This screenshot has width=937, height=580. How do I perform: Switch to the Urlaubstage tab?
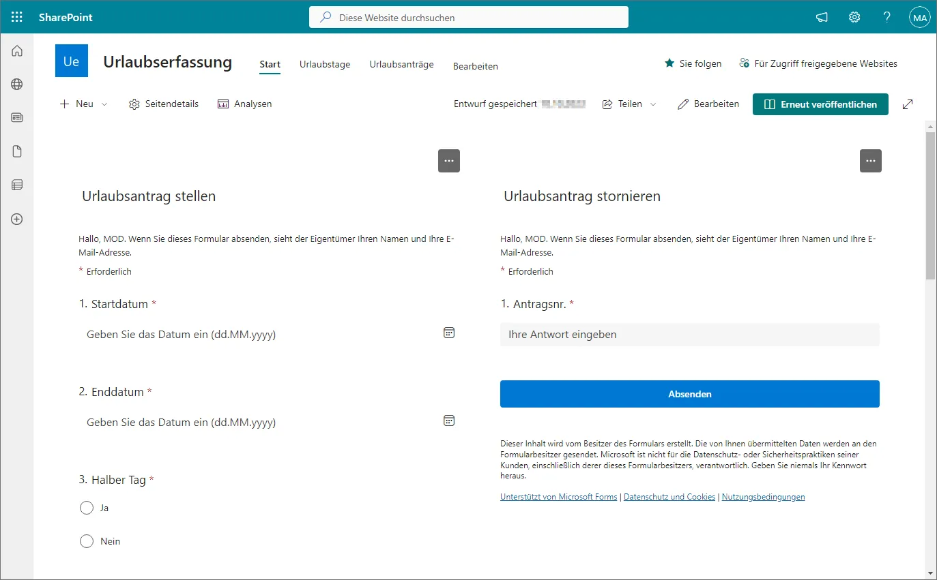(325, 65)
